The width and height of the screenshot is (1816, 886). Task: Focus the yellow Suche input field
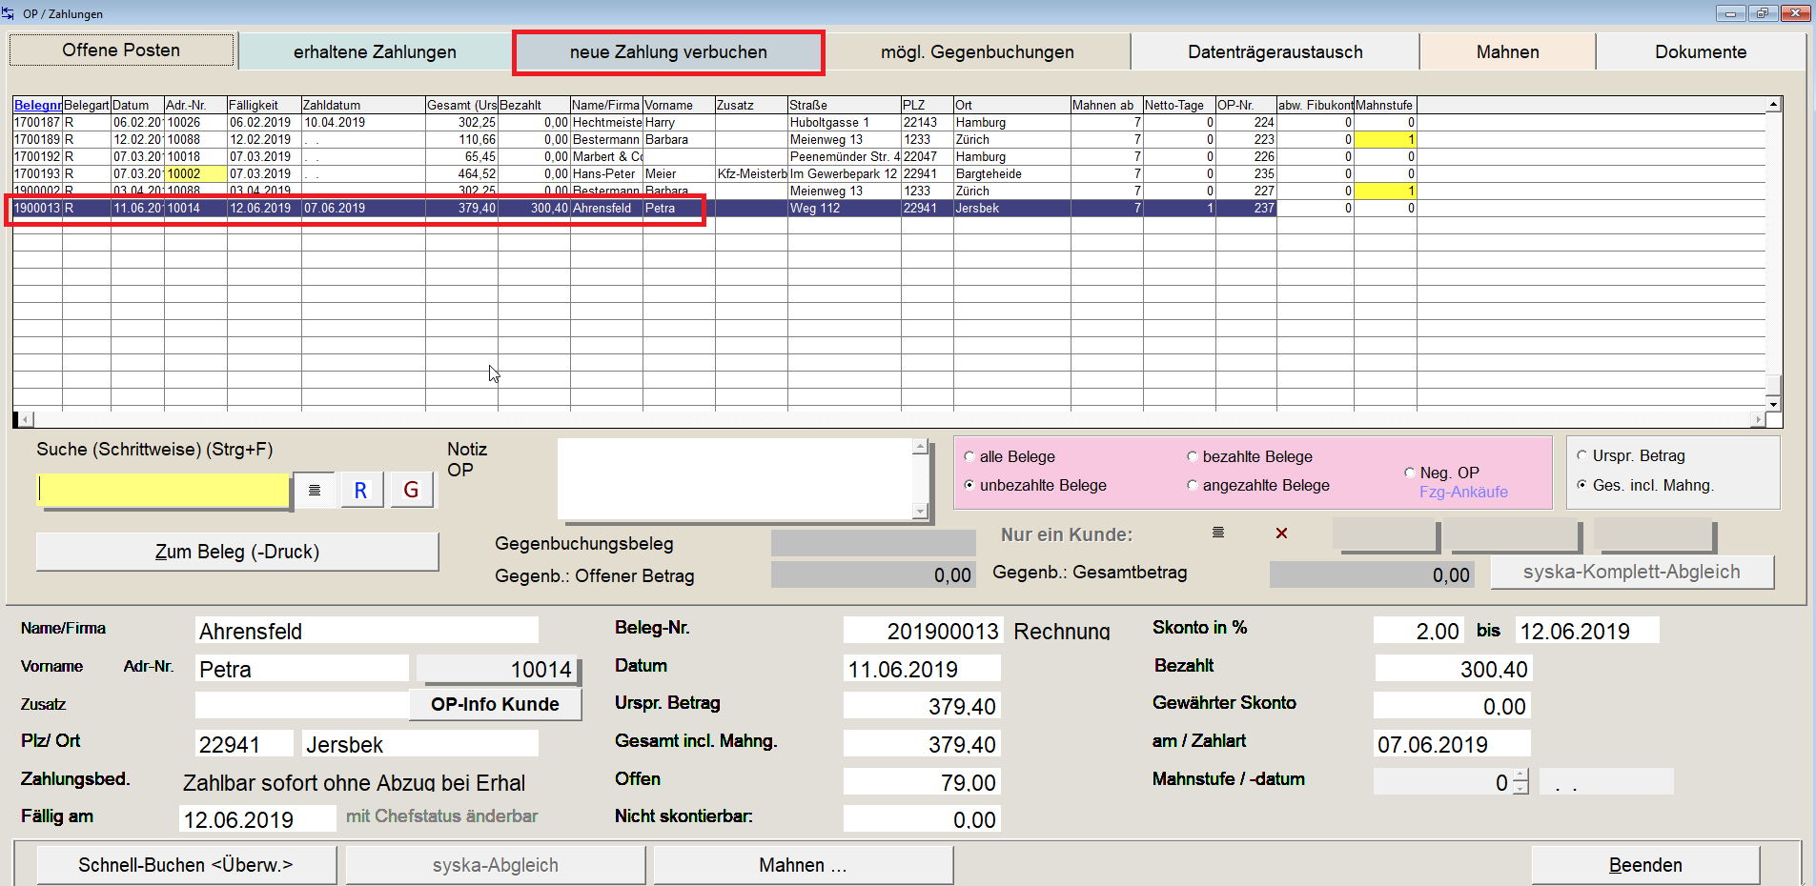point(163,491)
